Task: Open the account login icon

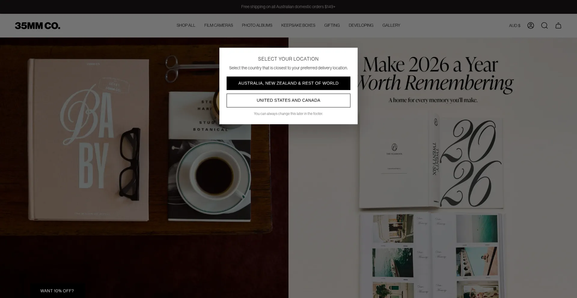Action: (530, 26)
